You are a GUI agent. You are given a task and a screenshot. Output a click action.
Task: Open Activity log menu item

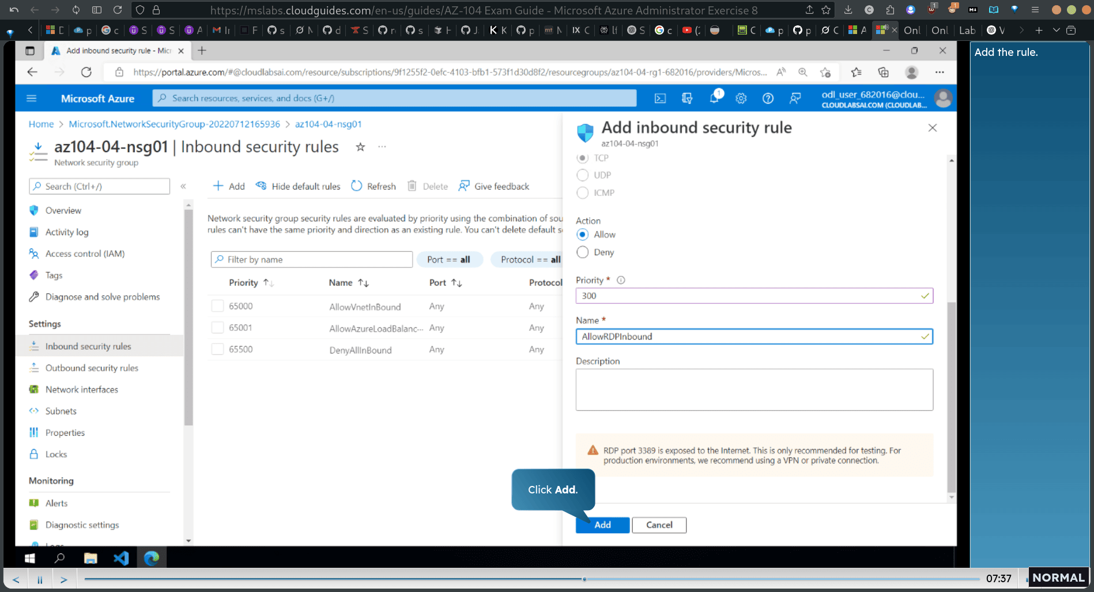pos(67,232)
